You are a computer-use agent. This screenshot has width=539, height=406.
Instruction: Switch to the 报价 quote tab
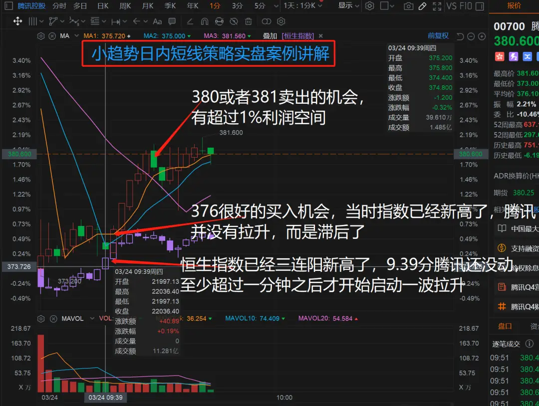click(514, 5)
